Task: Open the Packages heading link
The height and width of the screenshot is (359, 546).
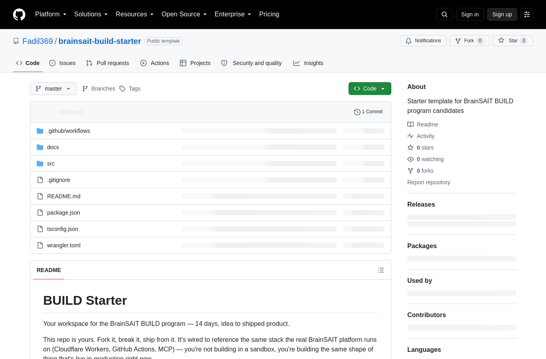Action: (422, 246)
